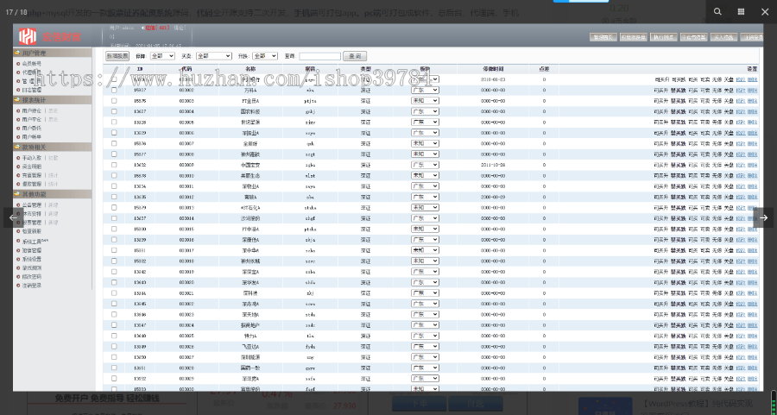Close the image viewer with the X icon
The width and height of the screenshot is (777, 415).
coord(764,12)
